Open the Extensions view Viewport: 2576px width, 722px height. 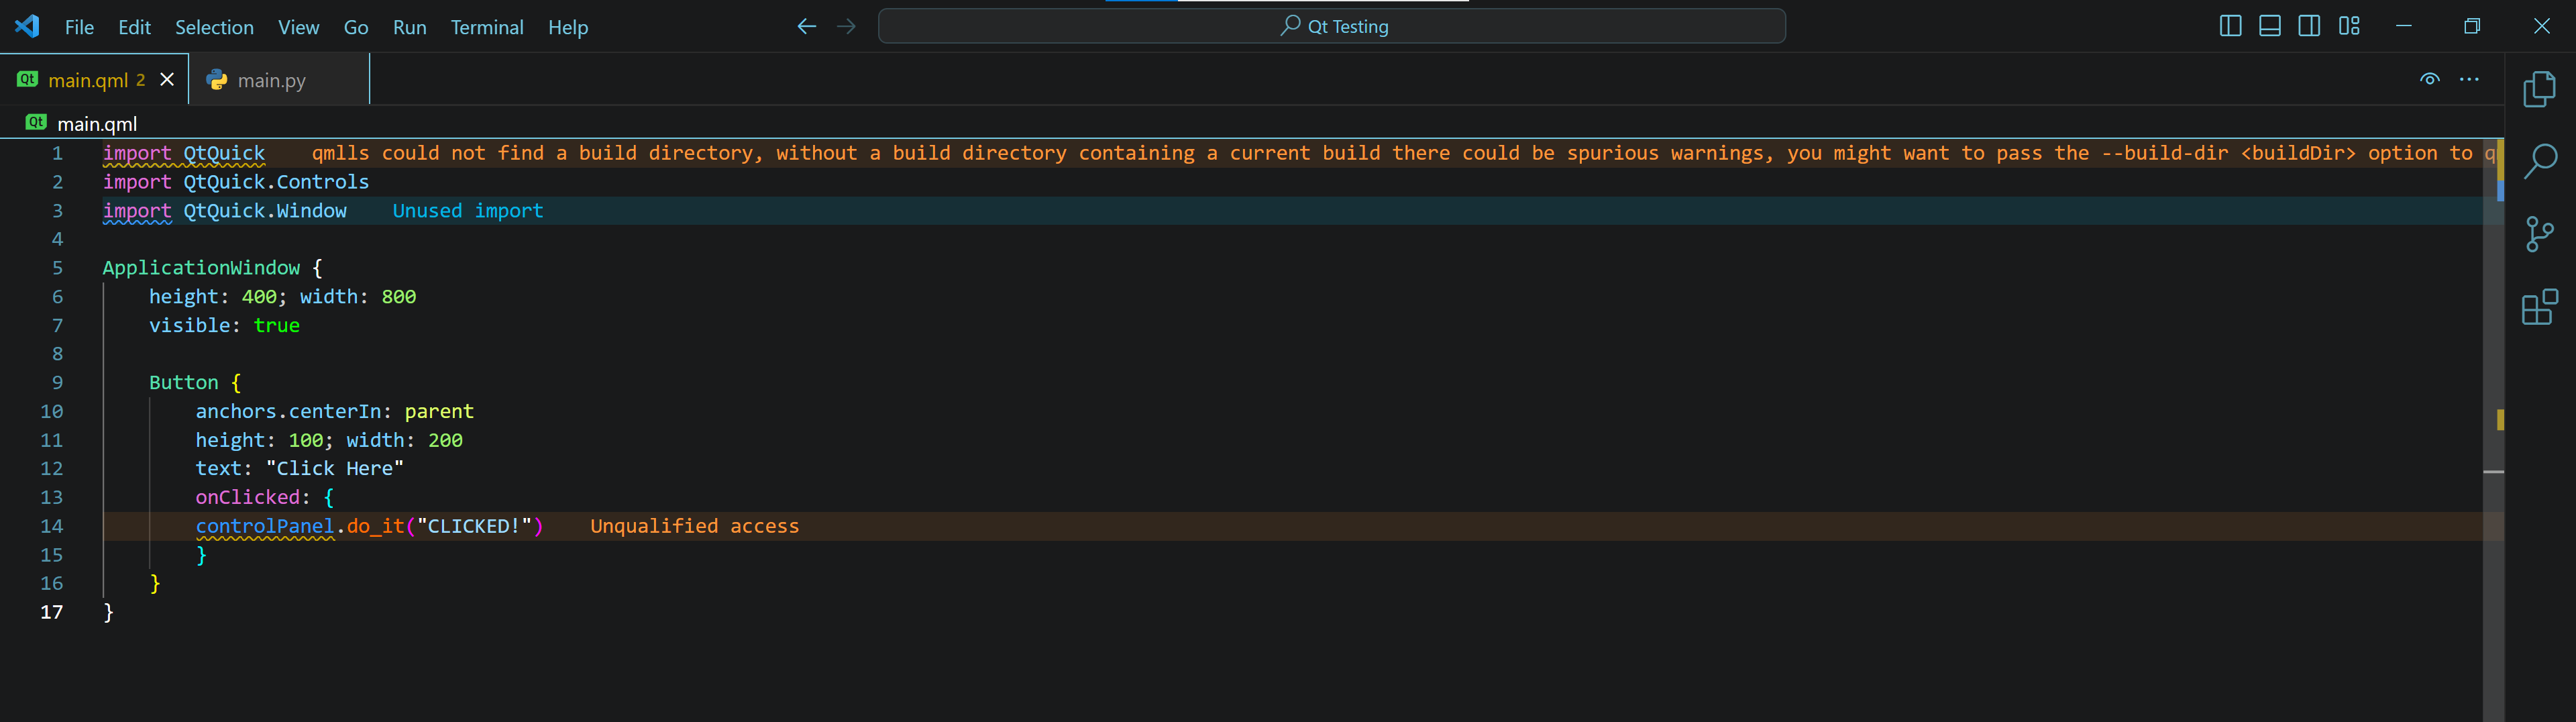[x=2539, y=307]
